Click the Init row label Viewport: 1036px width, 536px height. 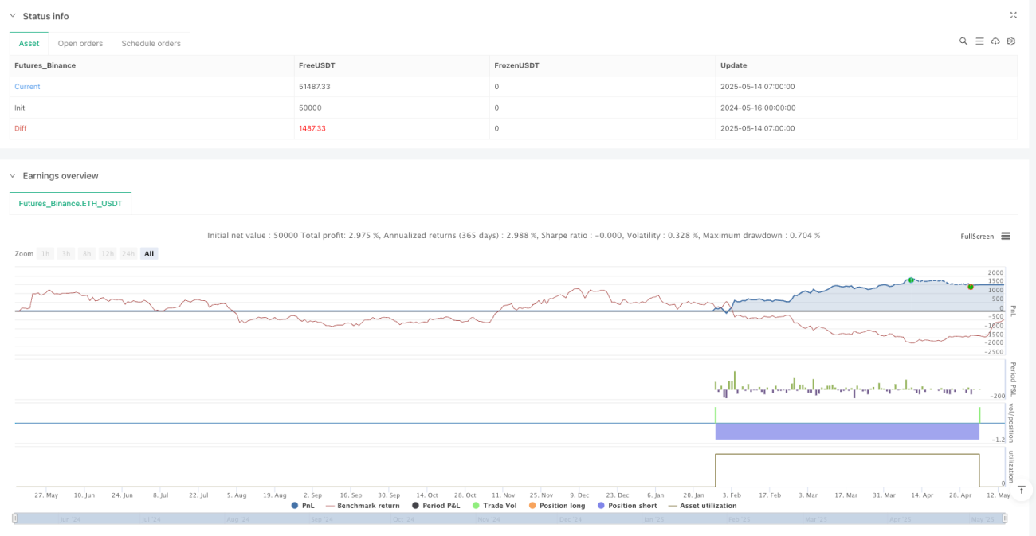20,108
